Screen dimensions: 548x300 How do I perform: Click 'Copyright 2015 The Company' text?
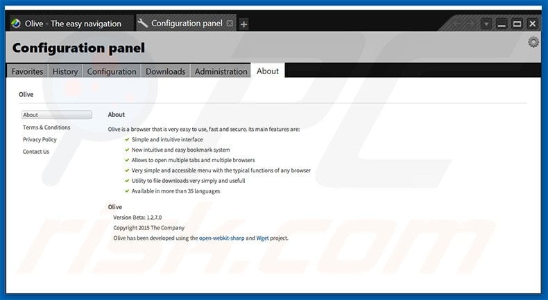click(149, 228)
